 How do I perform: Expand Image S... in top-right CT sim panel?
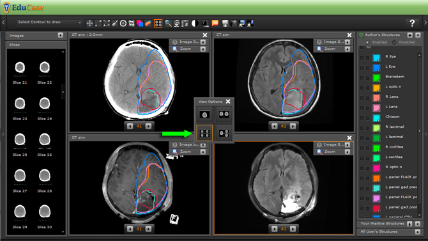click(348, 42)
